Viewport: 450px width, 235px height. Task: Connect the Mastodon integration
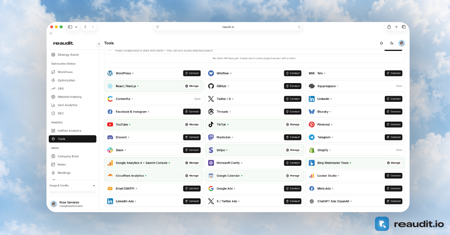(292, 137)
